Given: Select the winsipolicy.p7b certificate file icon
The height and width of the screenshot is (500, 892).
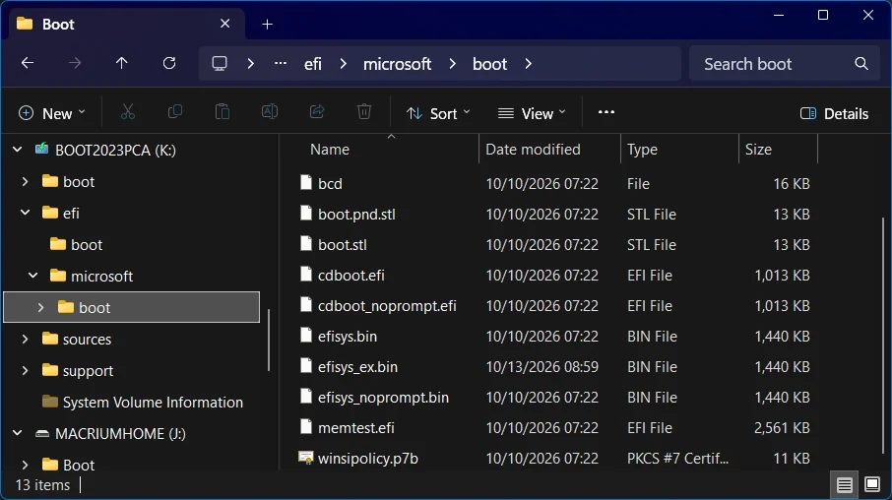Looking at the screenshot, I should [x=306, y=458].
